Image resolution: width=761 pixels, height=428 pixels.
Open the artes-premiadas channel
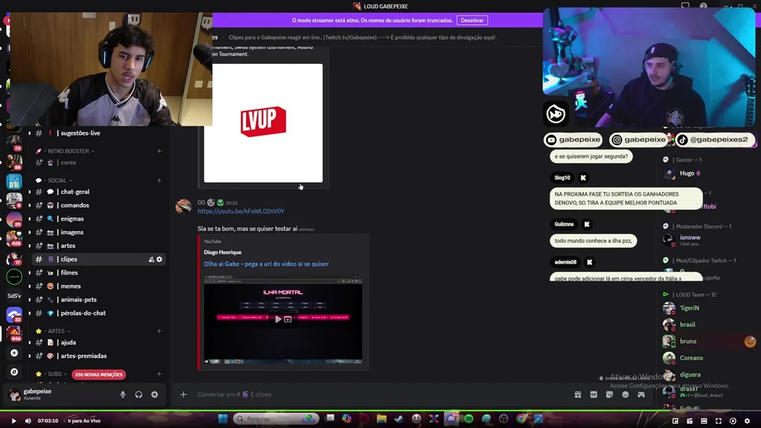coord(98,356)
